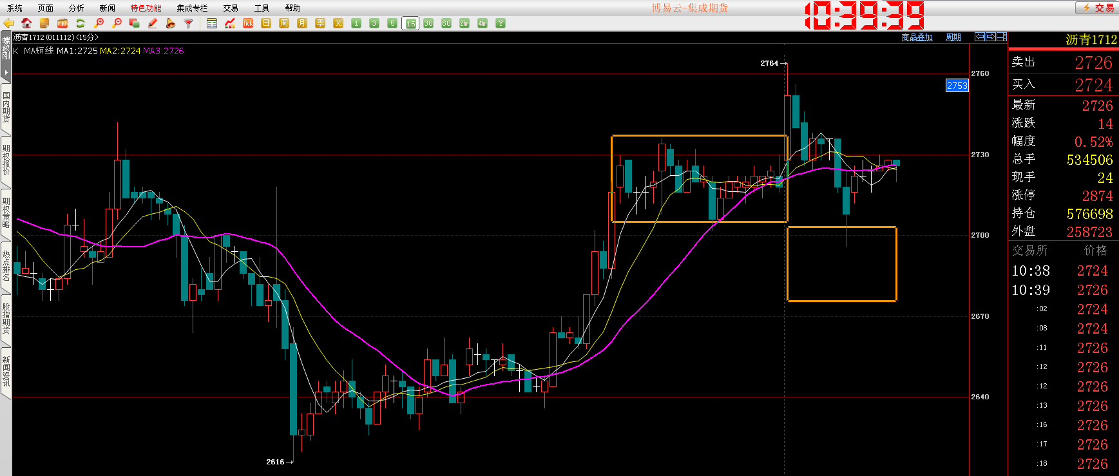Toggle the daily 日 K-line period
This screenshot has height=476, width=1119.
[x=266, y=23]
